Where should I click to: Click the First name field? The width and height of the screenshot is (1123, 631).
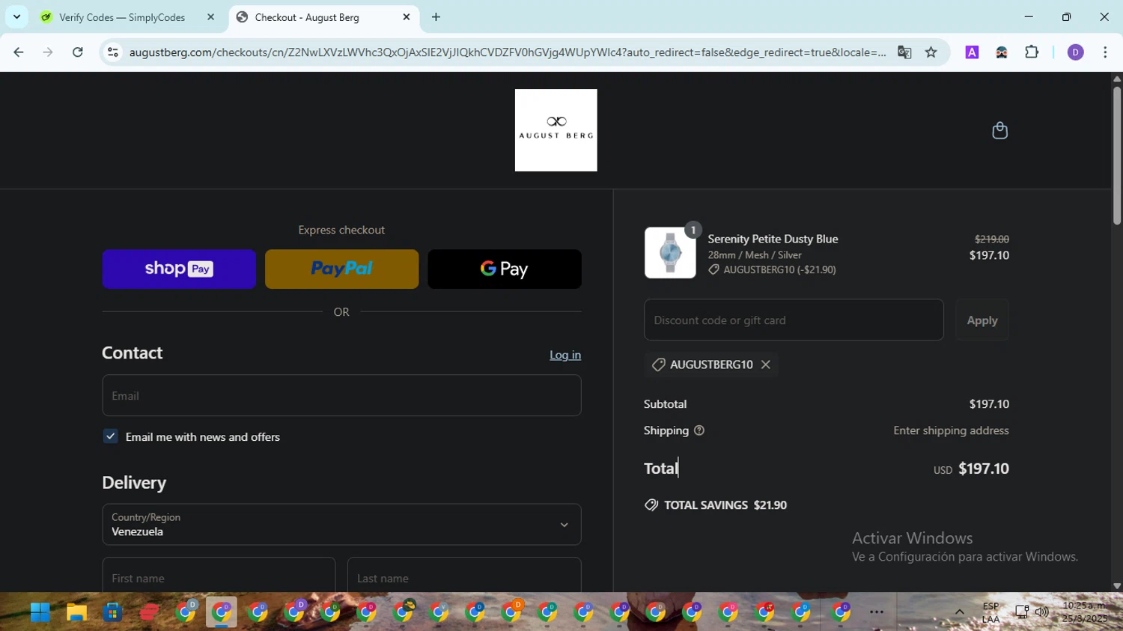(219, 575)
